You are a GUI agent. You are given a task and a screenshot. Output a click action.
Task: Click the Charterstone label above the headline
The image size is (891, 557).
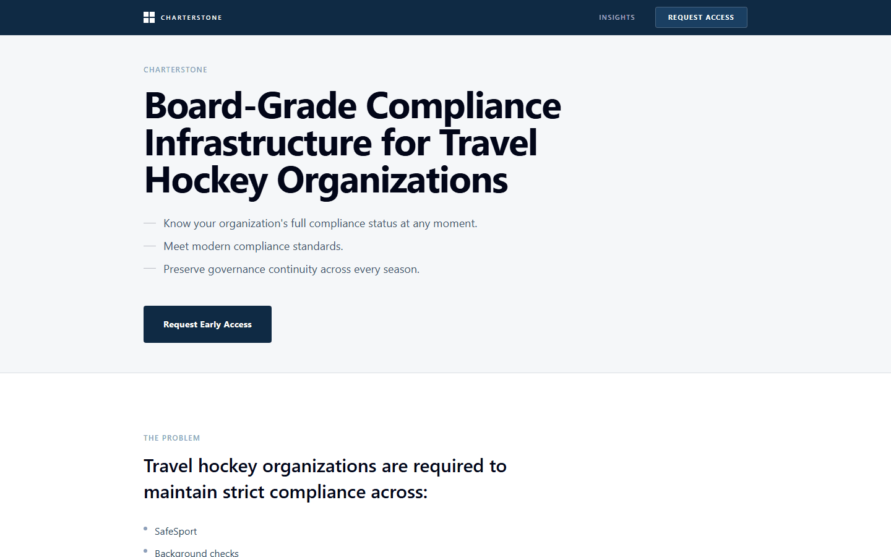[175, 70]
